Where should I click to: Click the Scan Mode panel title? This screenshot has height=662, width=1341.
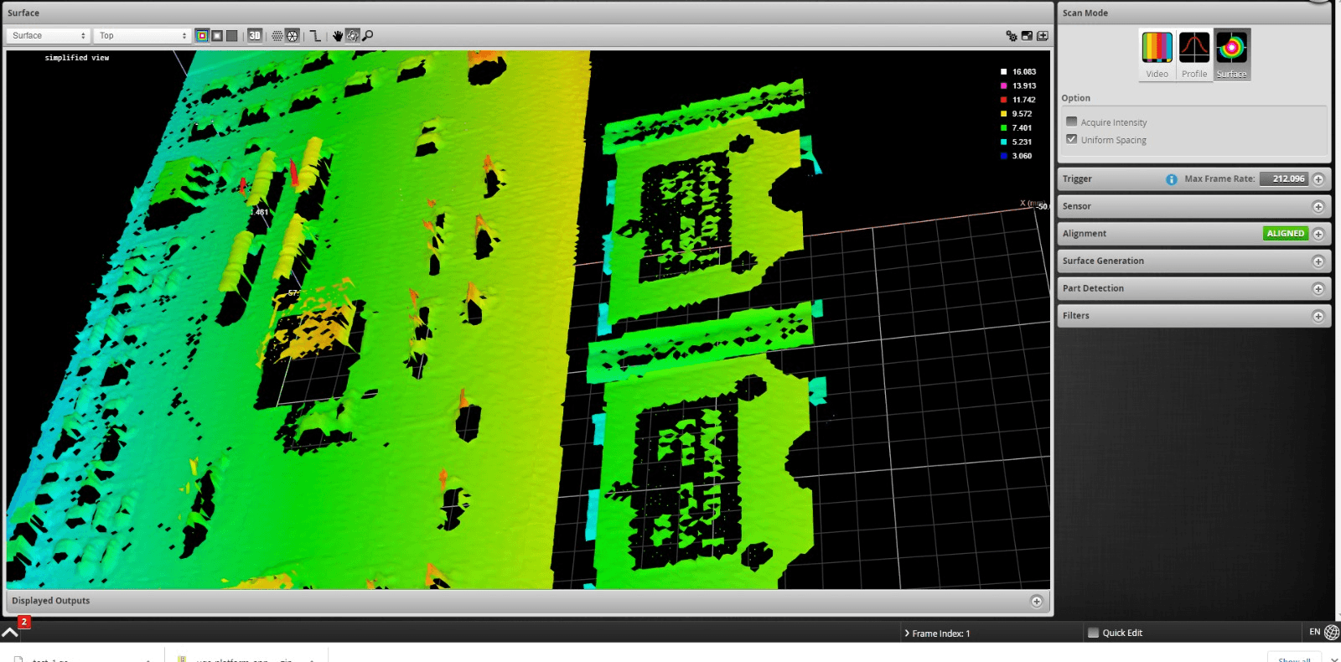tap(1085, 13)
